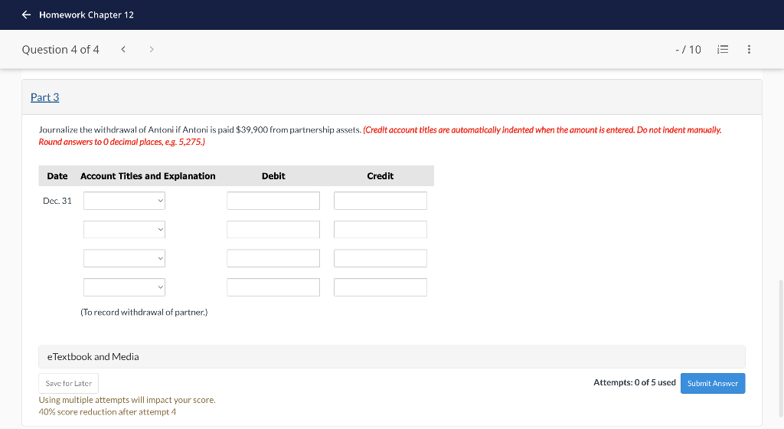The image size is (784, 429).
Task: Open the fourth row account title dropdown
Action: (x=125, y=287)
